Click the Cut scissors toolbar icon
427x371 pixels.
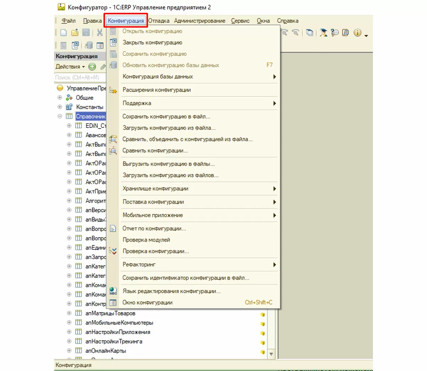pyautogui.click(x=100, y=33)
